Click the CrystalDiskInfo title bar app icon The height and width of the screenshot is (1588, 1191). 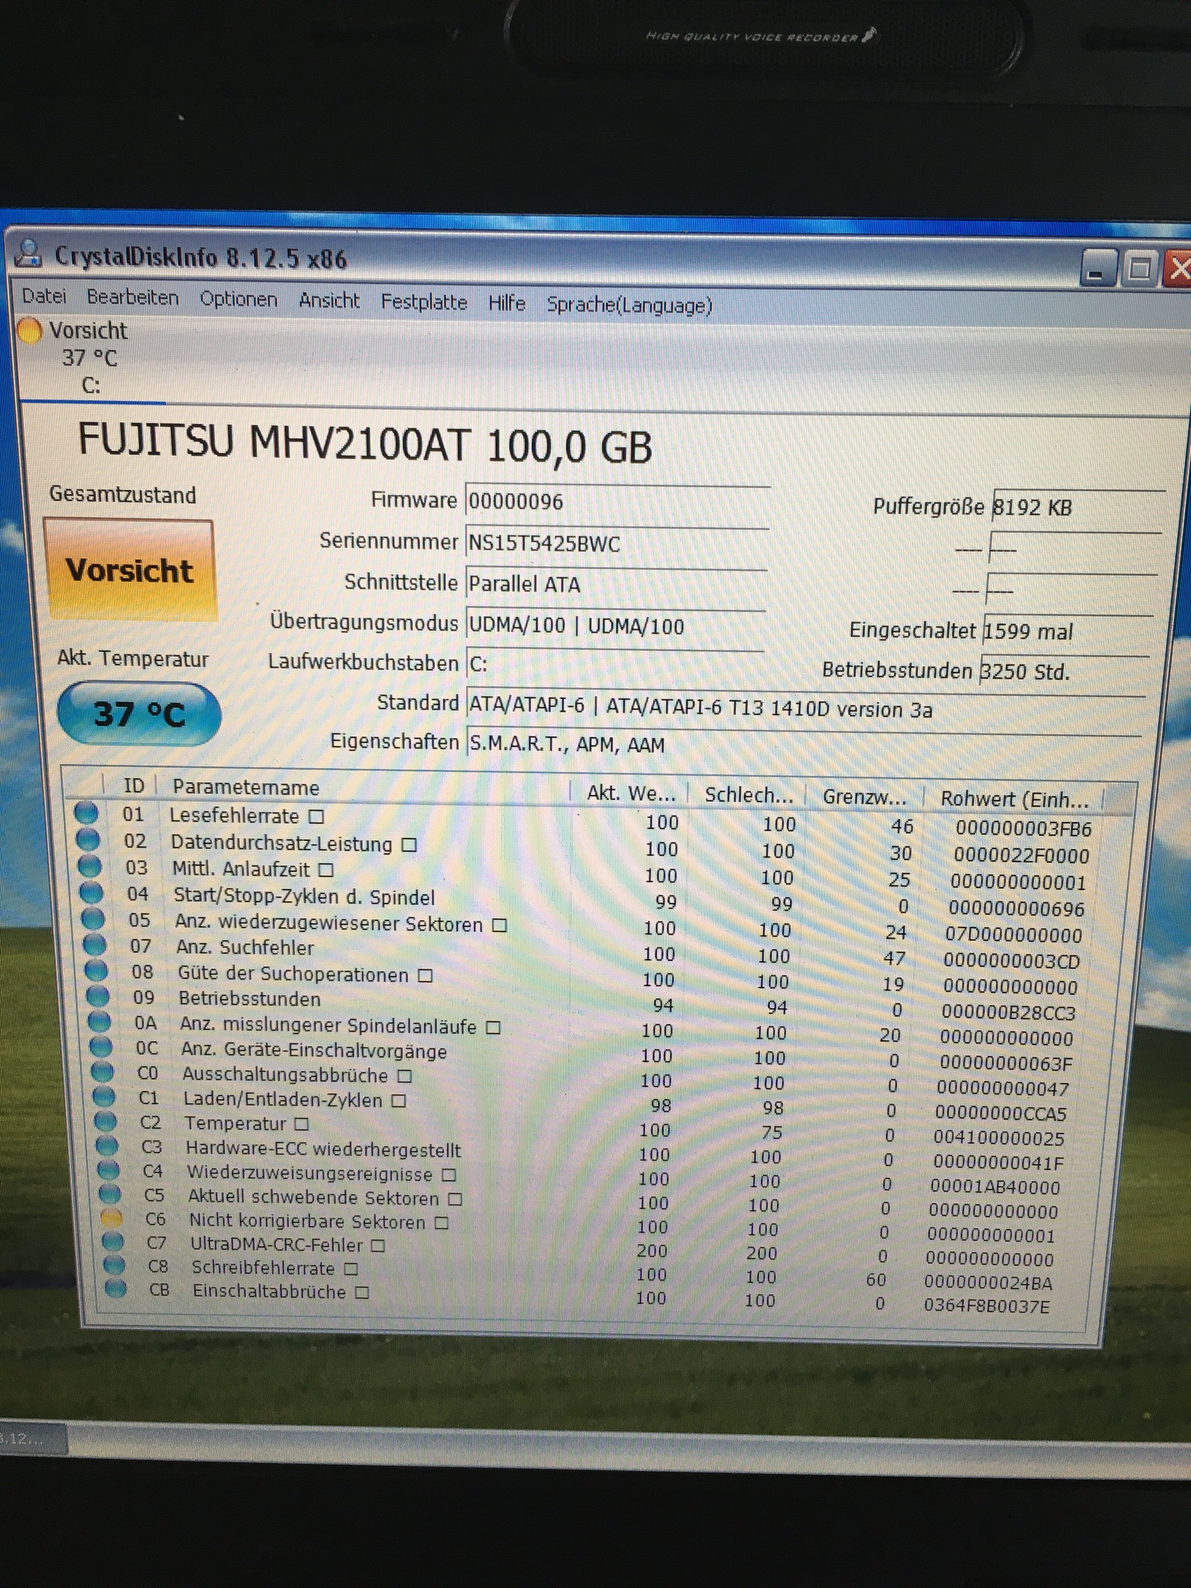(29, 254)
